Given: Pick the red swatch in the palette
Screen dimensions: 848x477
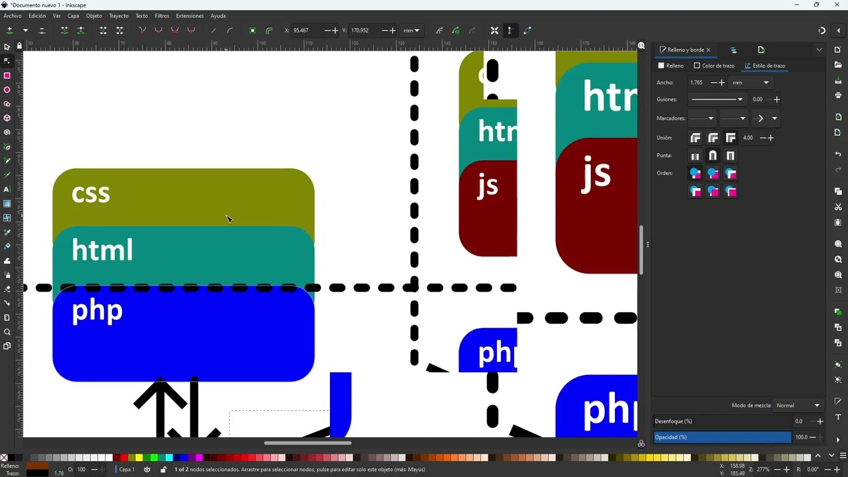Looking at the screenshot, I should tap(123, 457).
